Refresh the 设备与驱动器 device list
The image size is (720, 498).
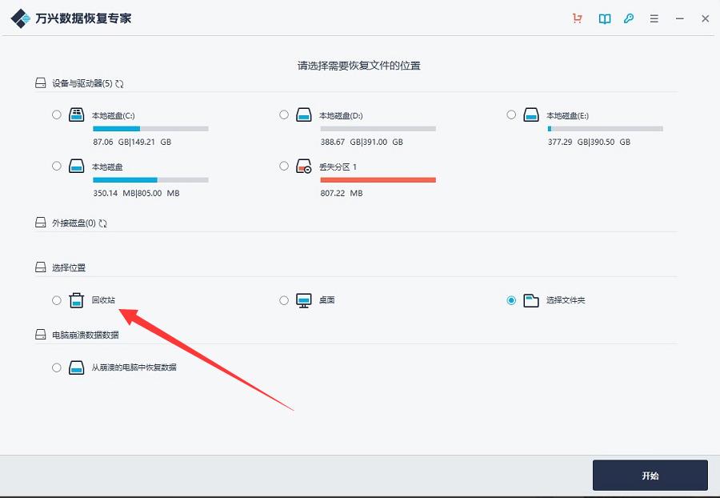(x=119, y=83)
